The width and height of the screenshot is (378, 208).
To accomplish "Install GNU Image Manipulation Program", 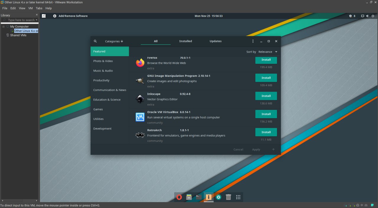I will click(x=266, y=78).
